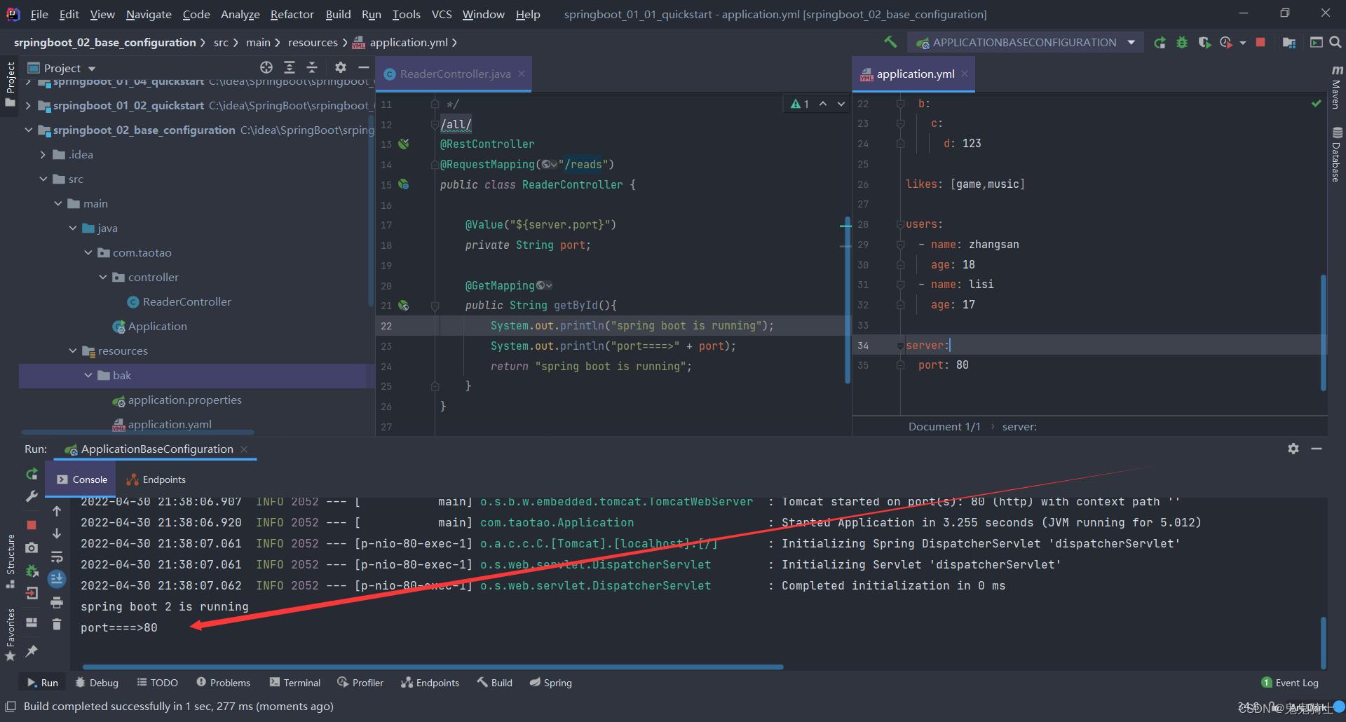The image size is (1346, 722).
Task: Open Project Structure icon in toolbar
Action: [1289, 42]
